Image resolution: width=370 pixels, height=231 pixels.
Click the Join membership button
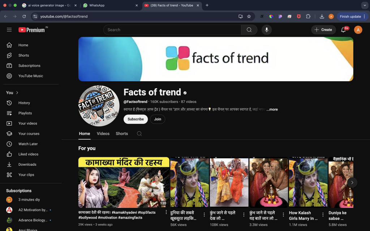pyautogui.click(x=158, y=119)
